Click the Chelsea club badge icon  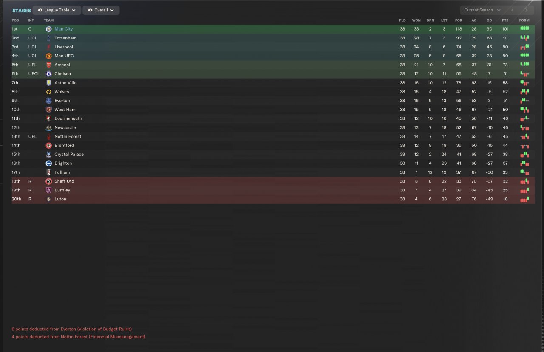point(48,73)
